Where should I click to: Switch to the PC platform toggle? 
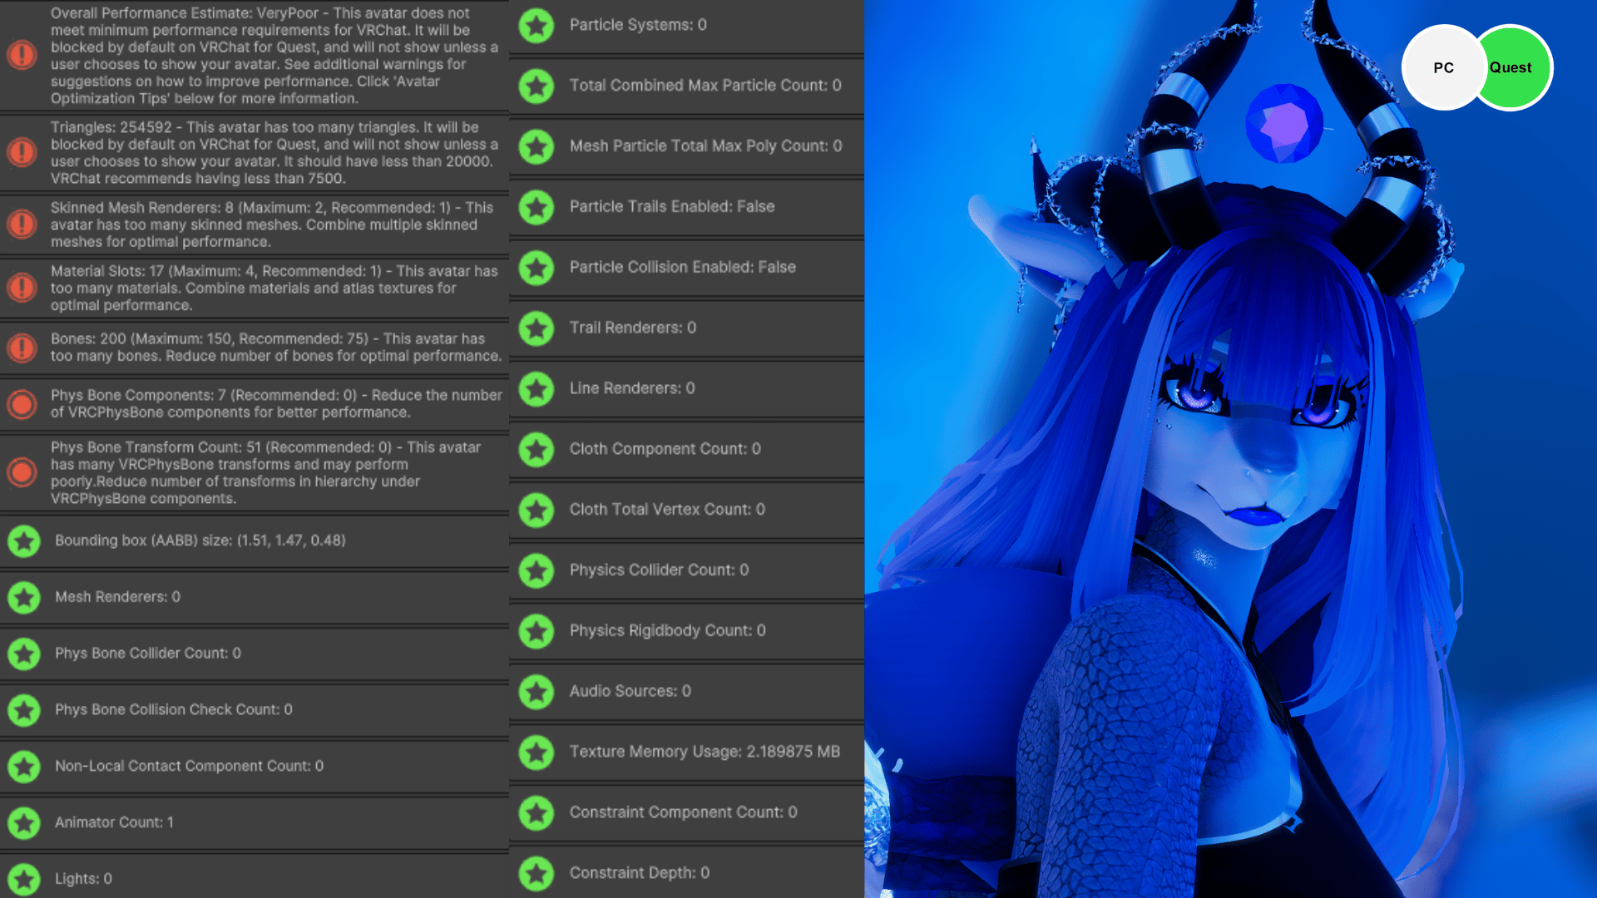pos(1444,67)
